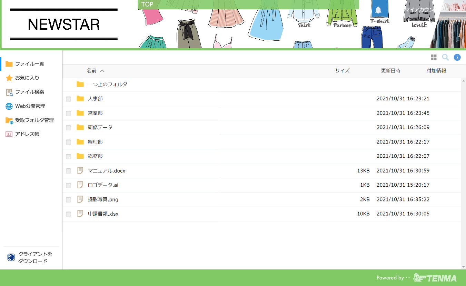This screenshot has height=286, width=466.
Task: Check the box for 申請書類.xlsx
Action: (x=69, y=214)
